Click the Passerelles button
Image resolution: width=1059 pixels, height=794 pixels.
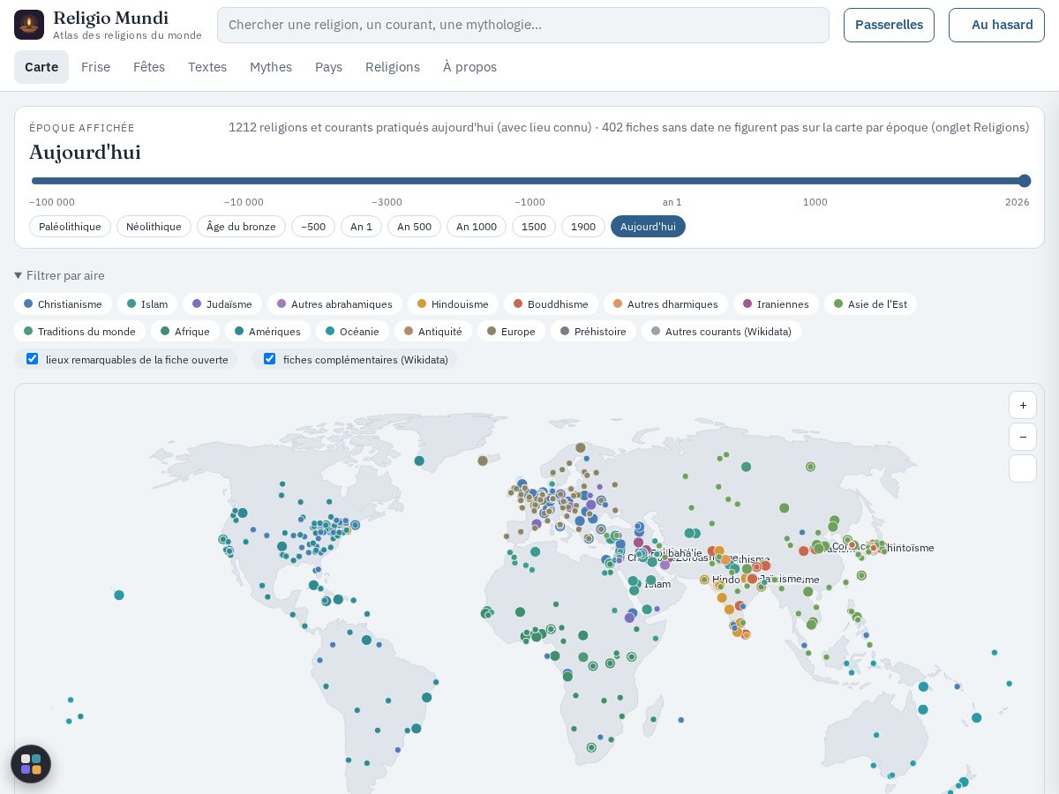pyautogui.click(x=889, y=25)
